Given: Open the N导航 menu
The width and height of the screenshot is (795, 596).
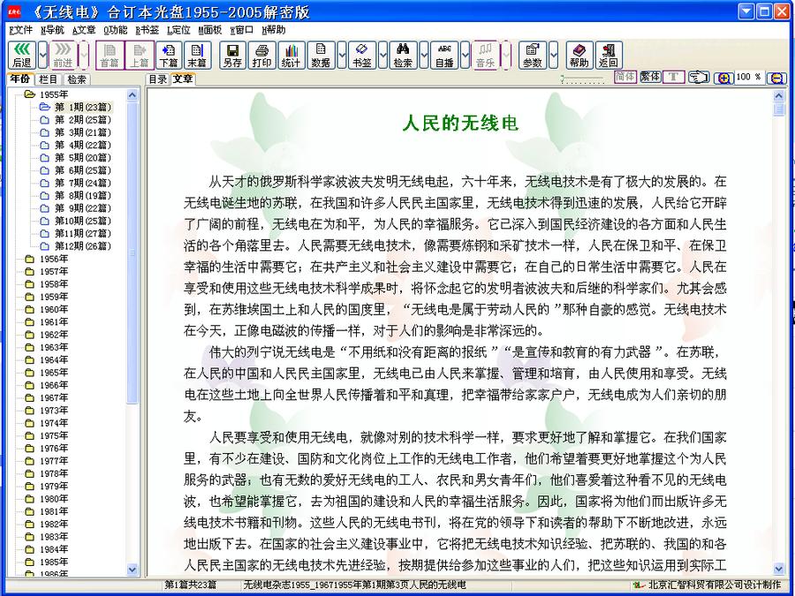Looking at the screenshot, I should click(53, 30).
